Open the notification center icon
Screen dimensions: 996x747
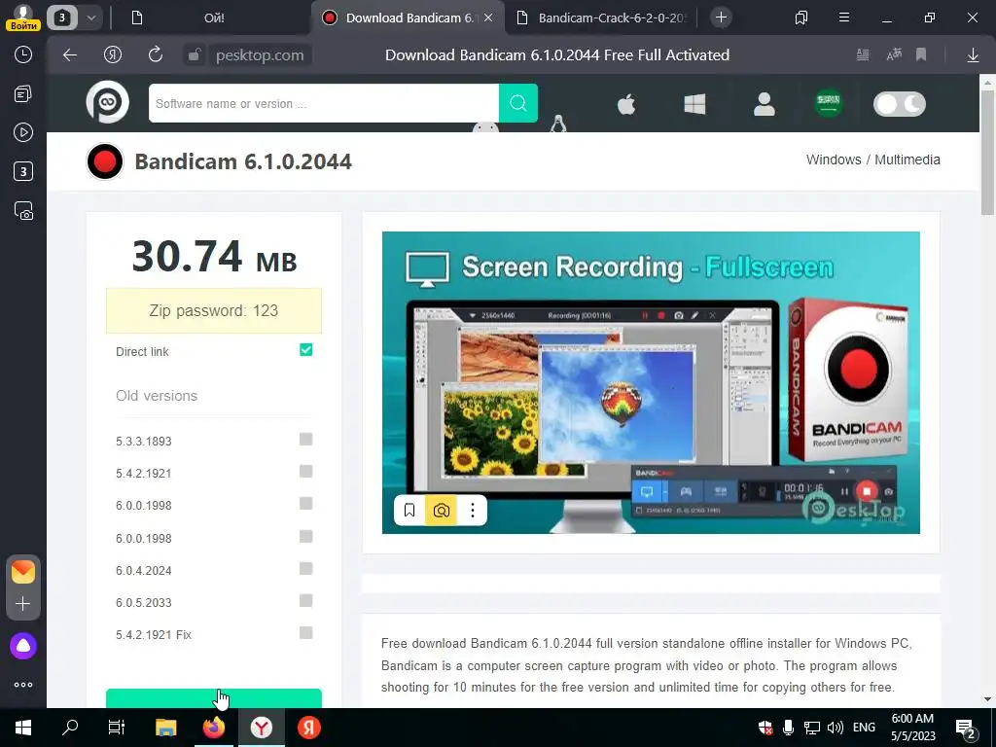click(x=965, y=729)
